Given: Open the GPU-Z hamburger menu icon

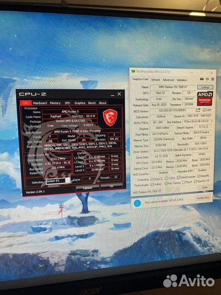Looking at the screenshot, I should (213, 79).
